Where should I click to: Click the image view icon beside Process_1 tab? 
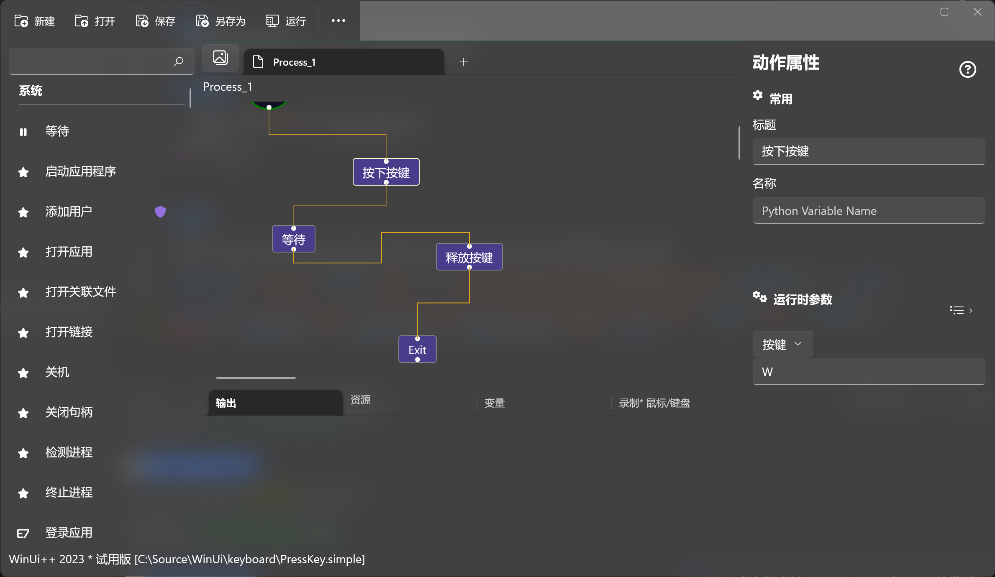(221, 58)
